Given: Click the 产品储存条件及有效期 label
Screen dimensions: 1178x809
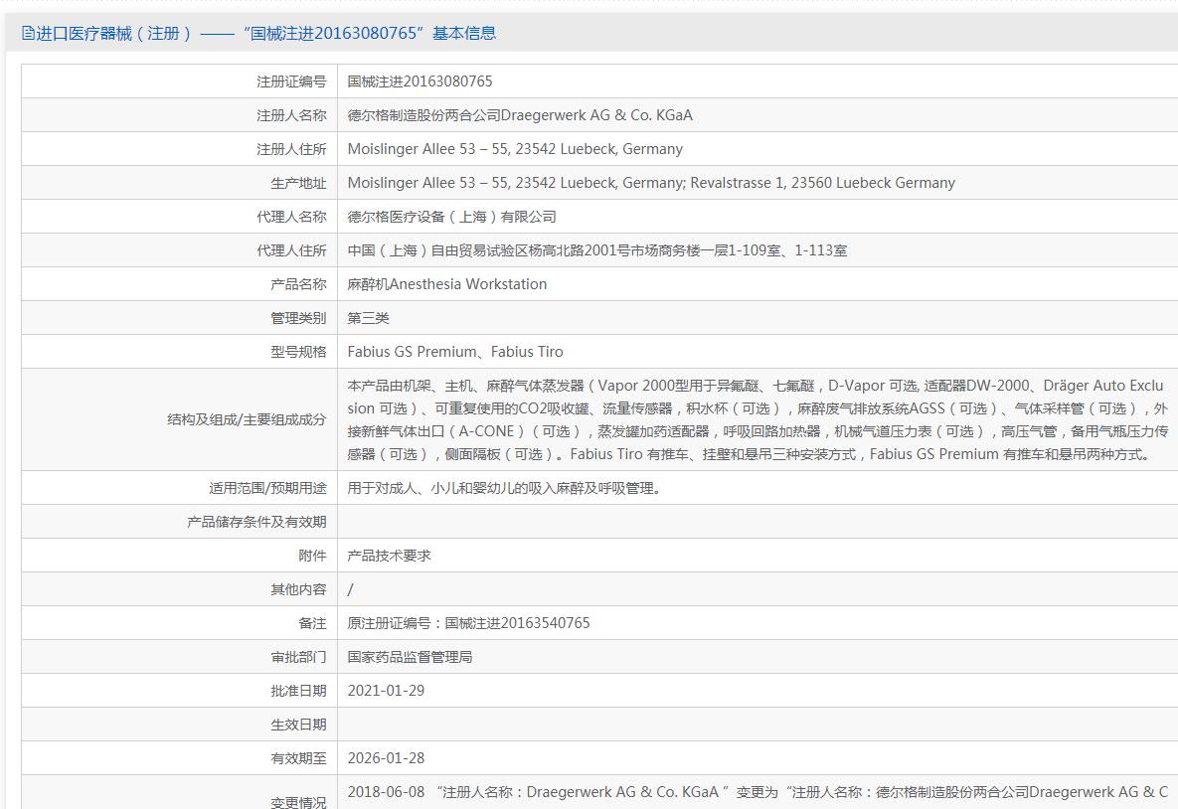Looking at the screenshot, I should [x=255, y=522].
